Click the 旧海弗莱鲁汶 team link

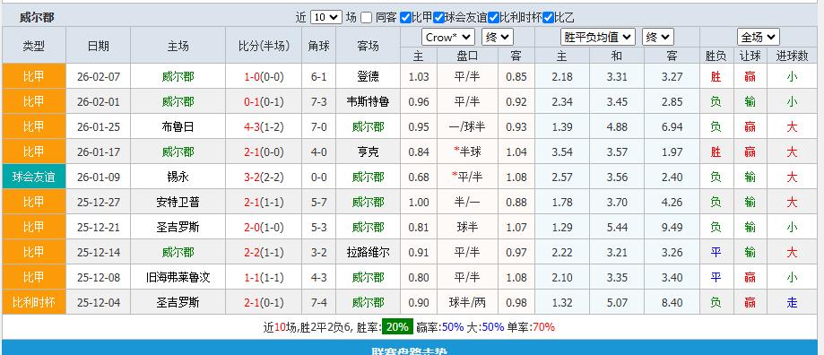[178, 278]
